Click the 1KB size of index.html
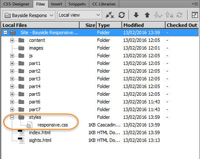The height and width of the screenshot is (159, 200). pos(92,132)
